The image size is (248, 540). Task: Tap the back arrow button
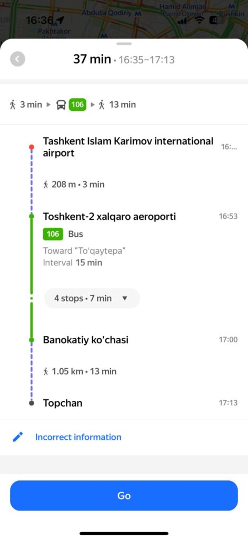pos(17,59)
